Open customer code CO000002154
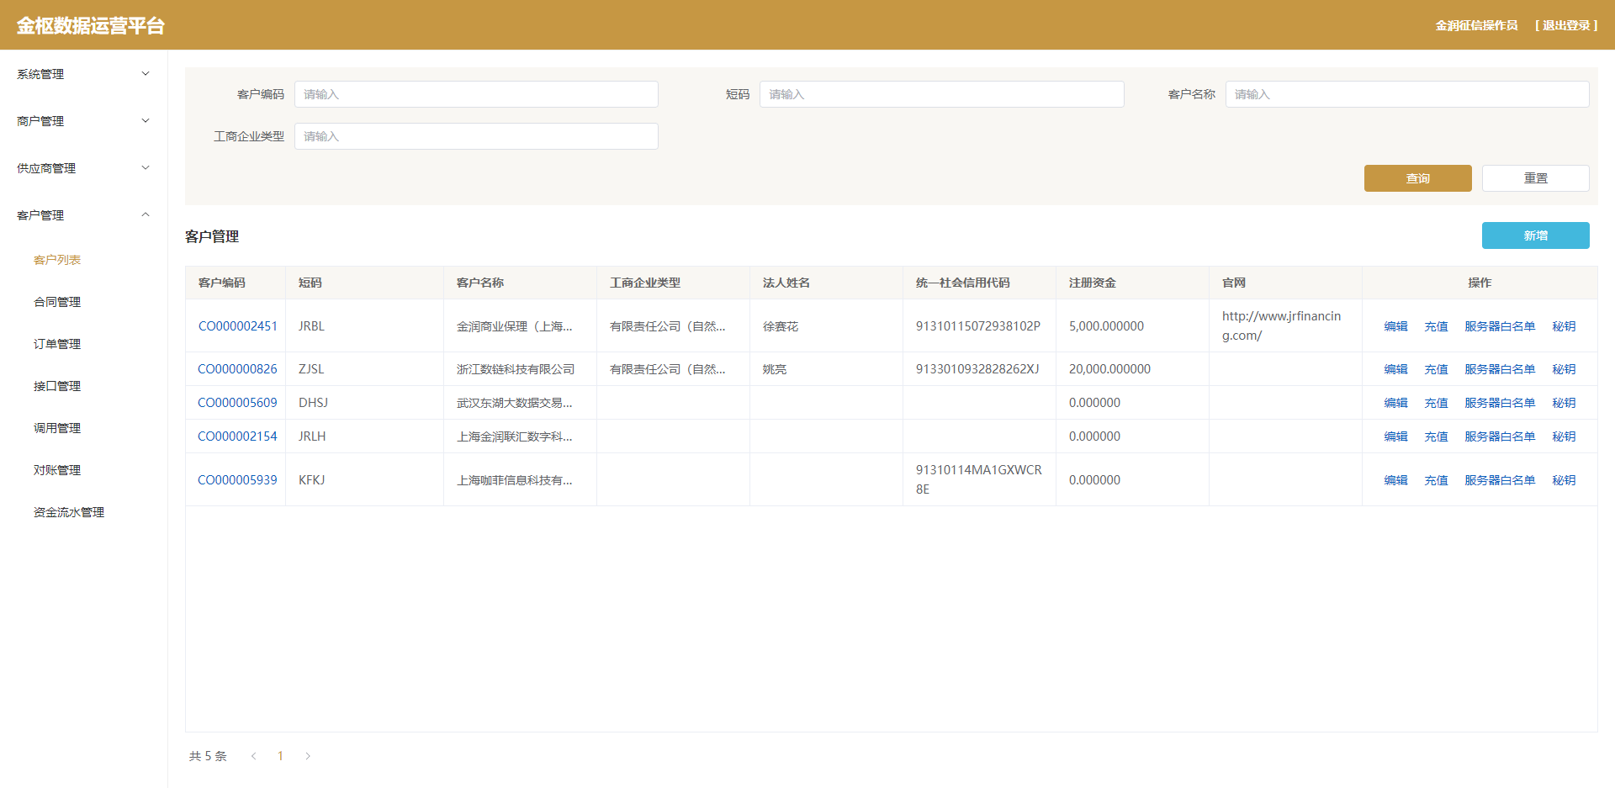 (x=237, y=436)
